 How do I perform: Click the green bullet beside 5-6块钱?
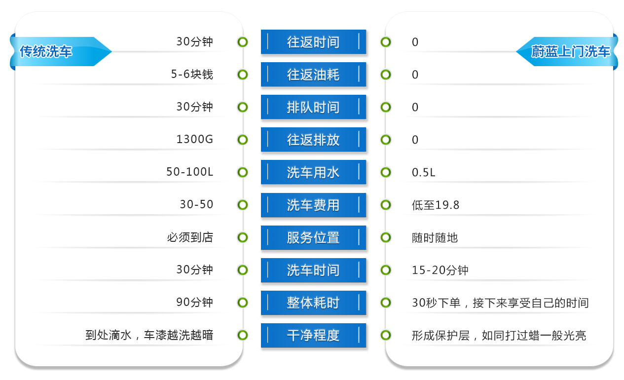click(242, 75)
